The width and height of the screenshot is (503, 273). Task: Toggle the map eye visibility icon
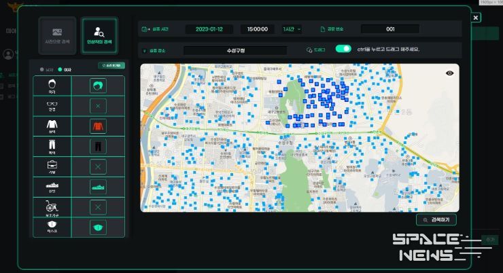(x=449, y=73)
